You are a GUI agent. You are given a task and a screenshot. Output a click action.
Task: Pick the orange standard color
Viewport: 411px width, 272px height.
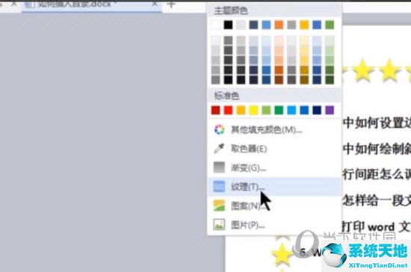[x=241, y=111]
